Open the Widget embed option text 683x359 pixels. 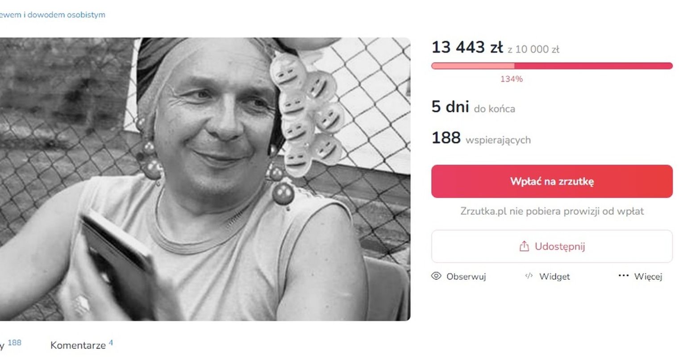(554, 276)
